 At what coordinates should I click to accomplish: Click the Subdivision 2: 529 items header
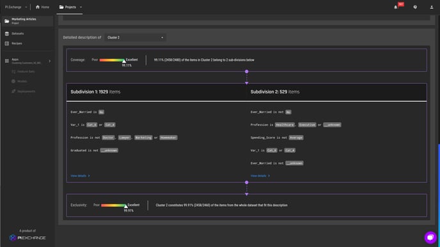[275, 92]
